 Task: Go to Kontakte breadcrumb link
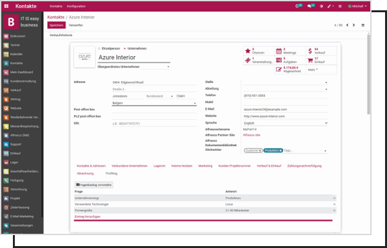55,17
